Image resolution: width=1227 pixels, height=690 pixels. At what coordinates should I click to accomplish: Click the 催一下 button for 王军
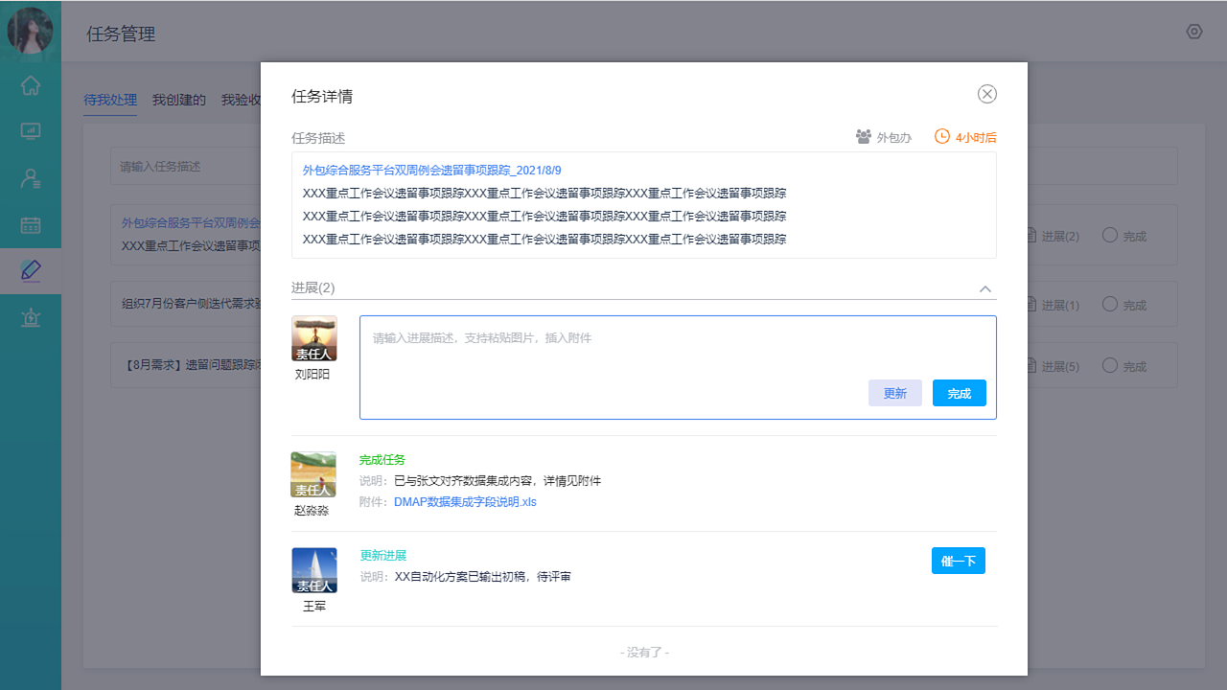(x=958, y=561)
